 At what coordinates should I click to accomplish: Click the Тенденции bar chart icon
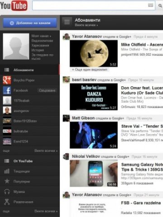tap(7, 171)
